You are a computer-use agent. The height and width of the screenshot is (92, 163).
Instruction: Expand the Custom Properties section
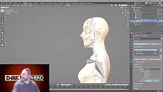(x=140, y=62)
